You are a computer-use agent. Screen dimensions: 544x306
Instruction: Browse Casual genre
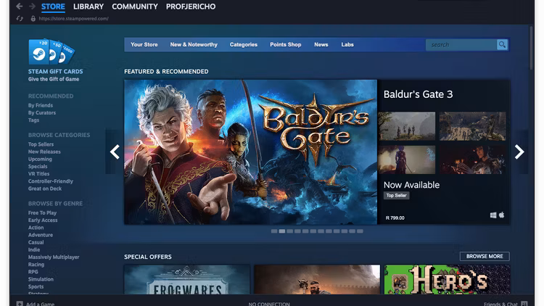(36, 242)
